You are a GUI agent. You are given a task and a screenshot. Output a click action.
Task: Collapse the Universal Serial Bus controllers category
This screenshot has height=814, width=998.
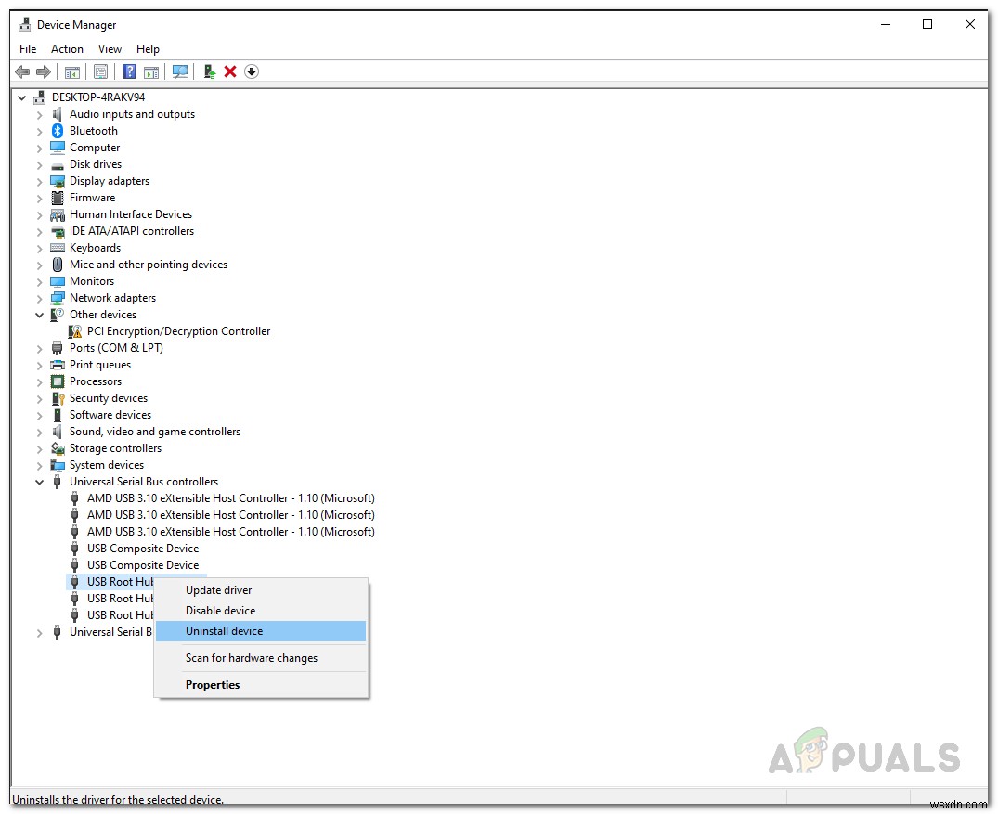pyautogui.click(x=38, y=482)
